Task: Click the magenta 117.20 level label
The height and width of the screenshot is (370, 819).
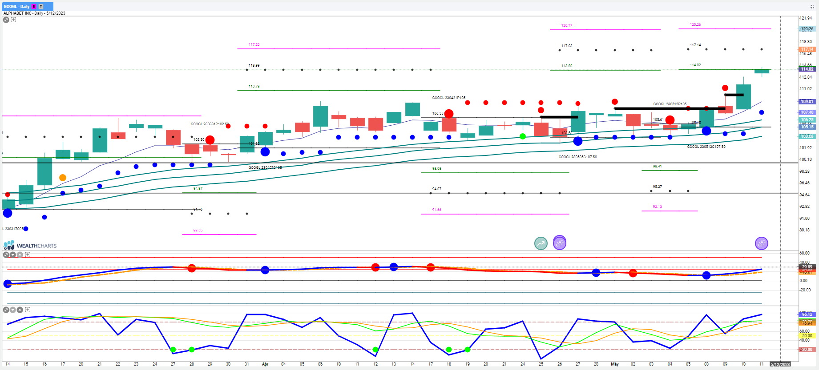Action: pyautogui.click(x=254, y=44)
